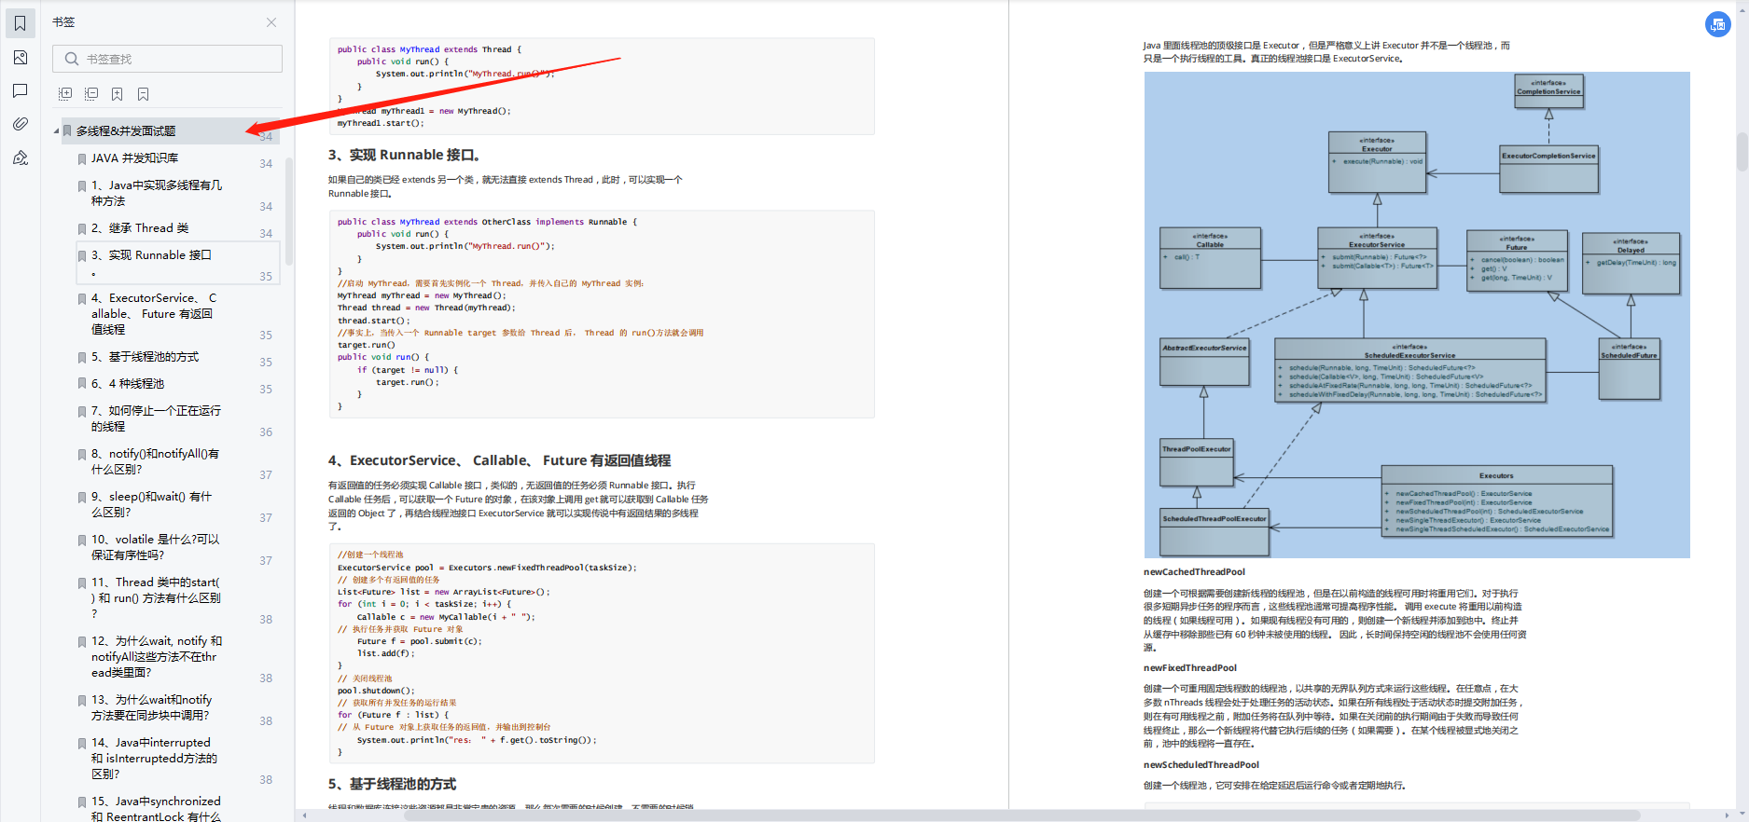Viewport: 1749px width, 822px height.
Task: Open the comments panel icon
Action: coord(20,90)
